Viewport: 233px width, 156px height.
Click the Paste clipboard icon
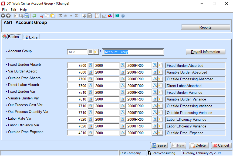point(52,16)
